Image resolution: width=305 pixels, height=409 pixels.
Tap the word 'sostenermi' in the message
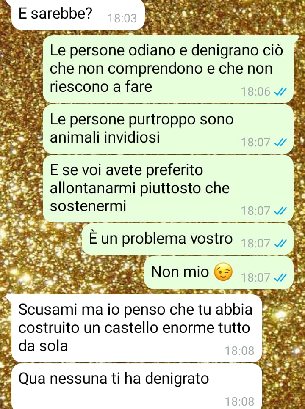88,206
